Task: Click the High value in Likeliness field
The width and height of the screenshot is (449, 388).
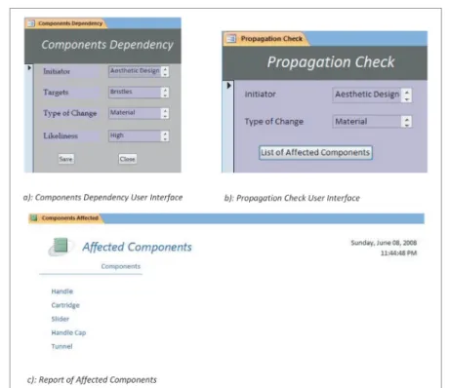Action: [x=117, y=136]
